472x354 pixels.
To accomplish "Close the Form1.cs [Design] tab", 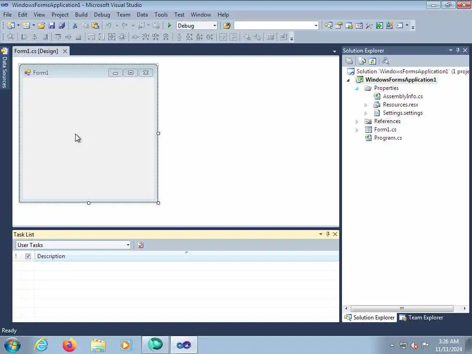I will (65, 51).
